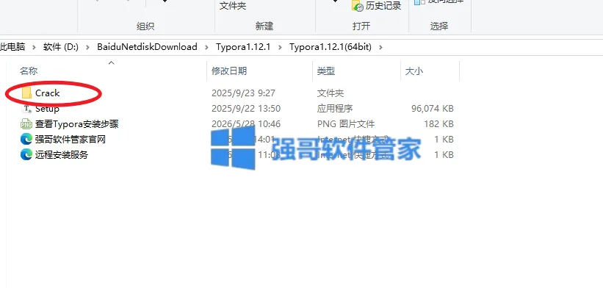Click the 182 KB size cell
Viewport: 603px width, 288px height.
click(x=438, y=124)
